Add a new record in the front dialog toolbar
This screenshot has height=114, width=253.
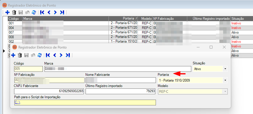coord(13,55)
